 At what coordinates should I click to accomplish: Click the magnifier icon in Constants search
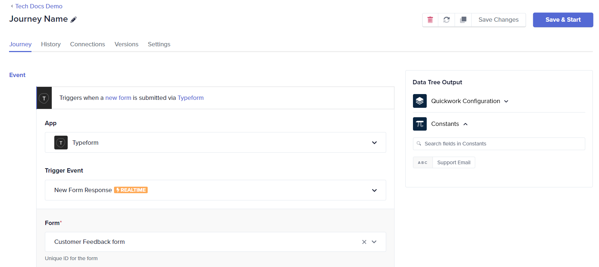(419, 144)
